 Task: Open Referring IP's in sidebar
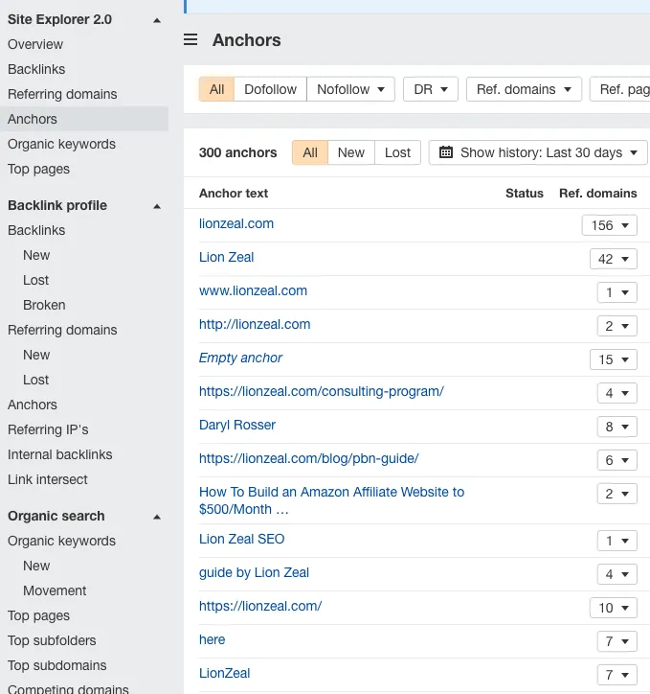pyautogui.click(x=48, y=429)
